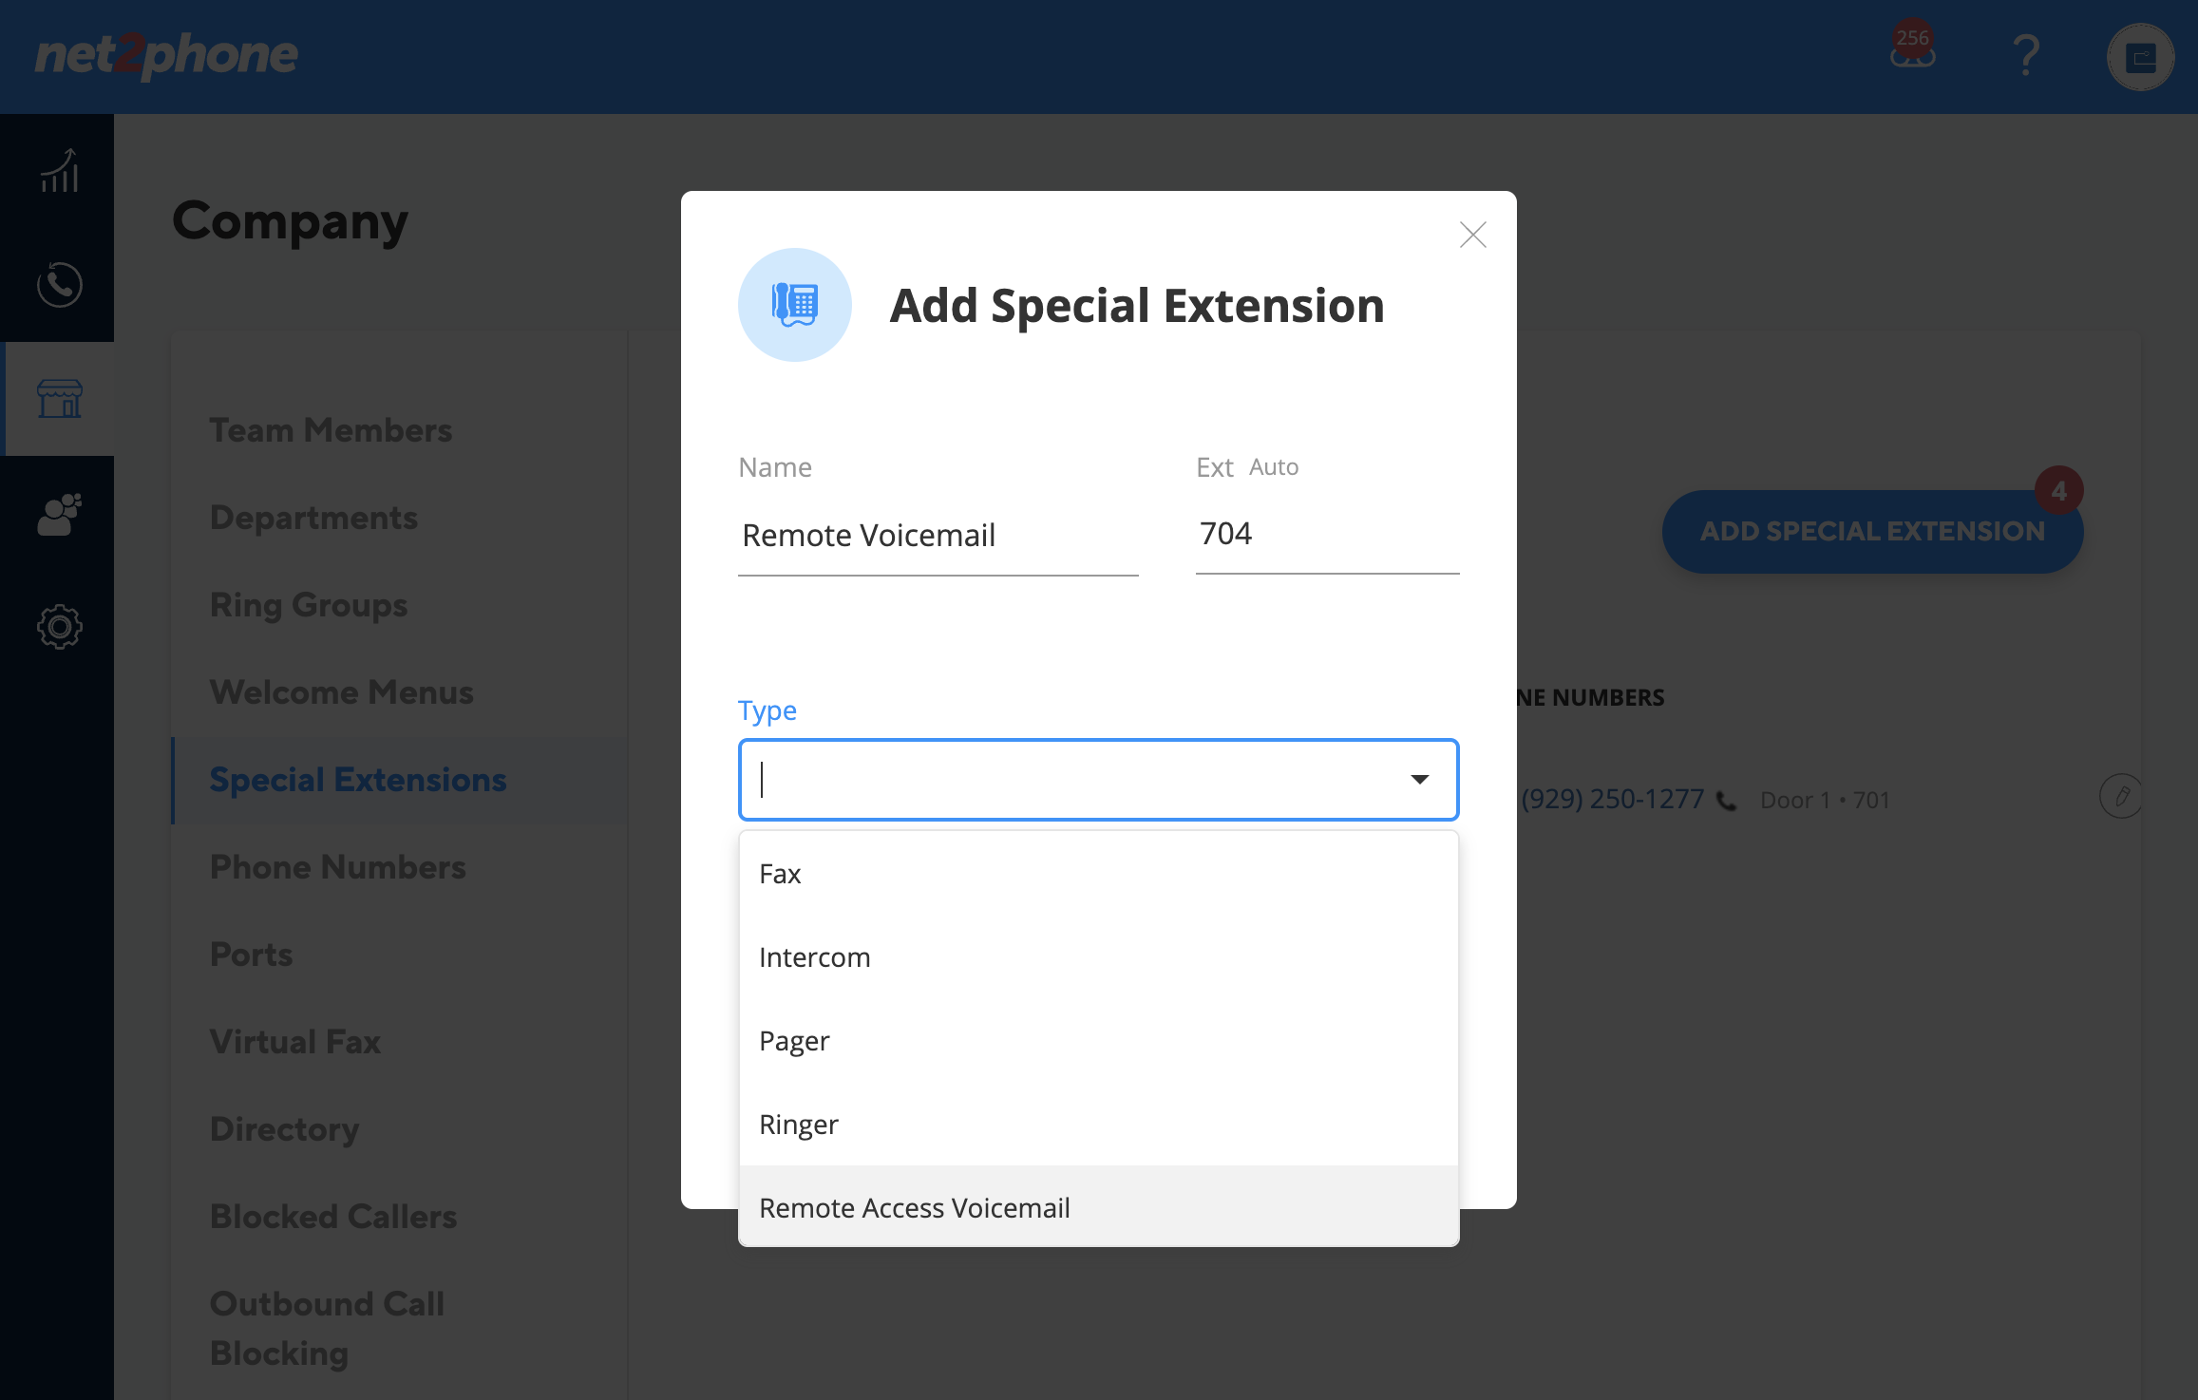Go to Welcome Menus section
The height and width of the screenshot is (1400, 2198).
point(341,692)
